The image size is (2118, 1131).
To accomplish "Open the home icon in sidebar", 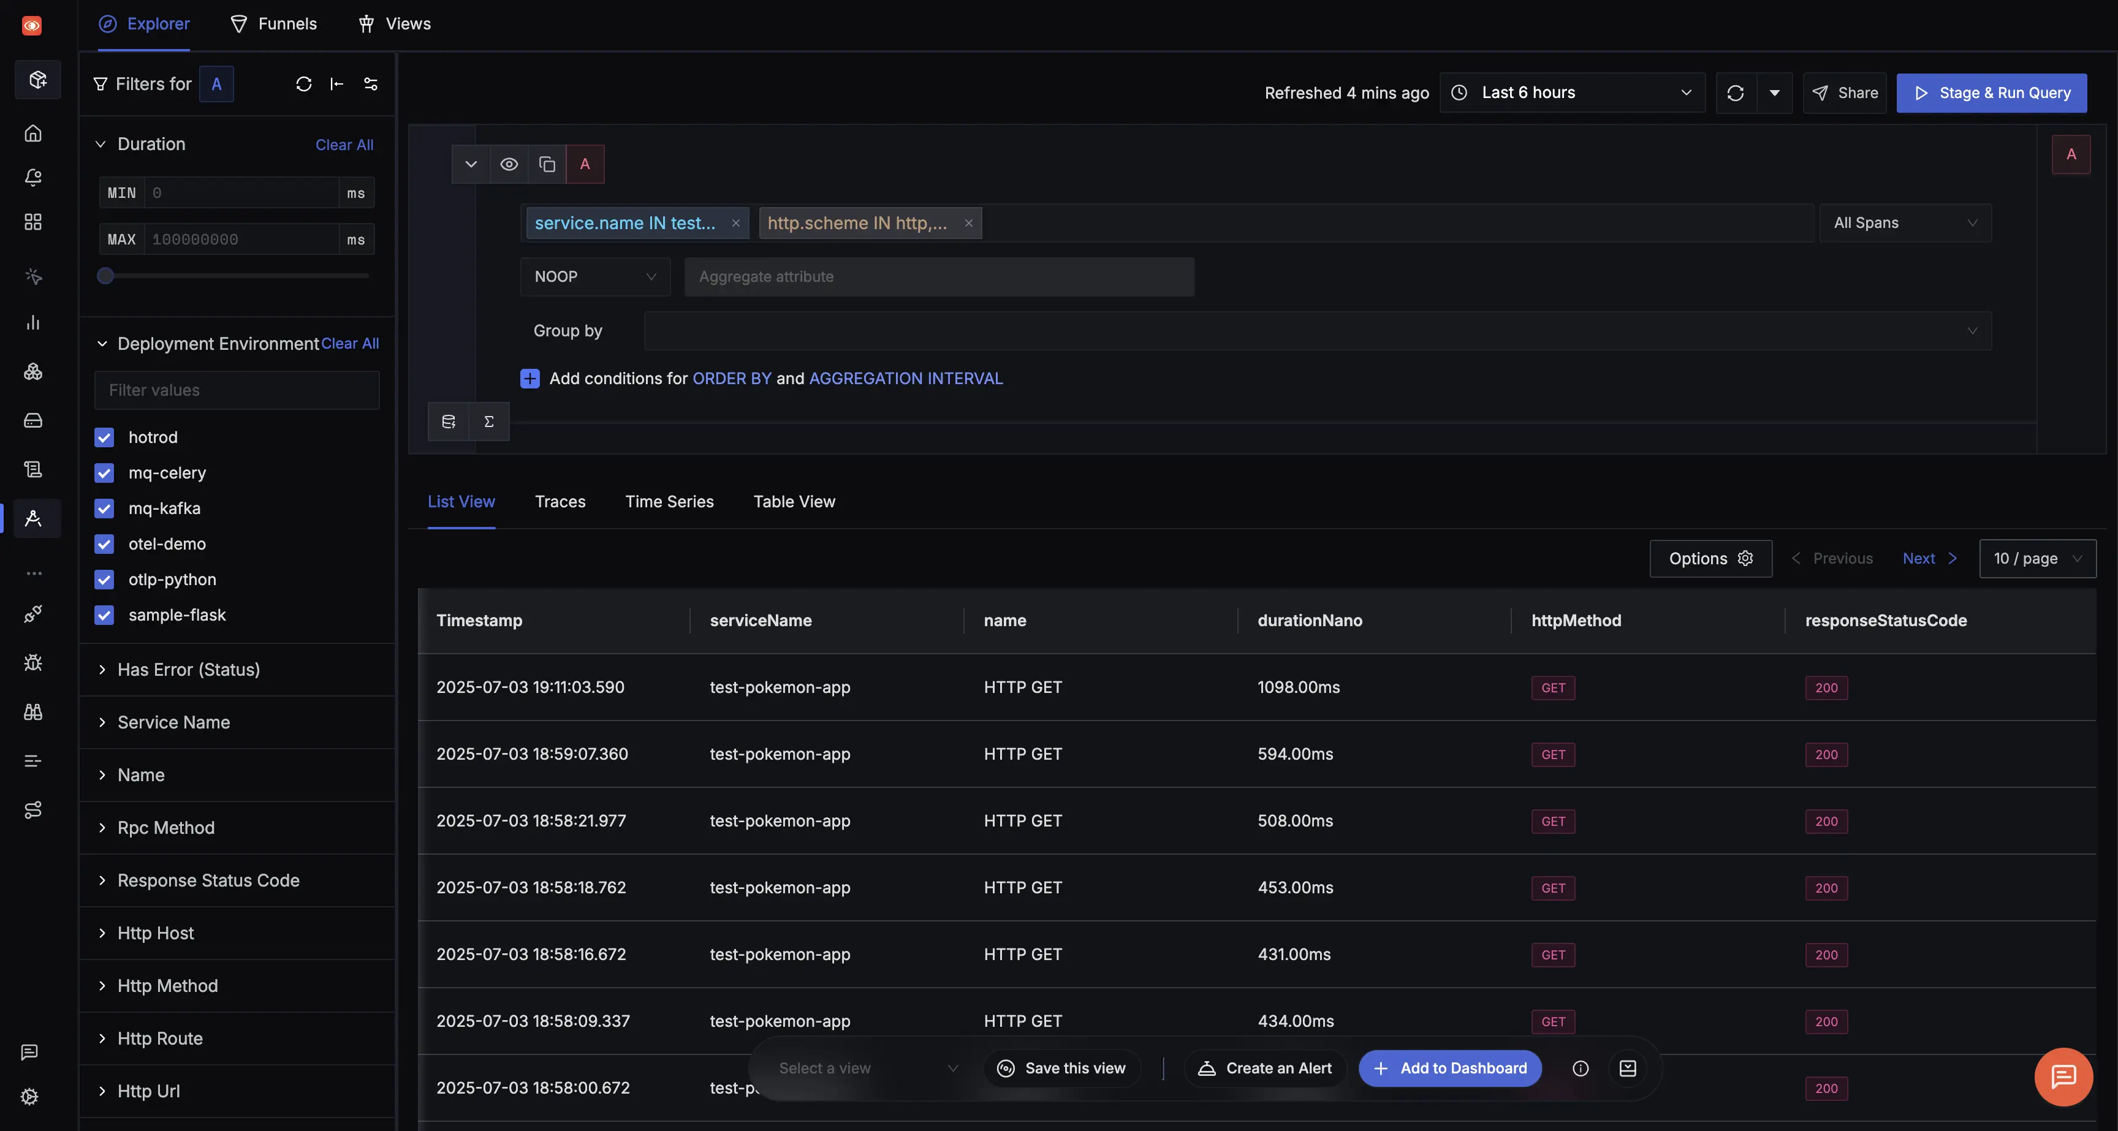I will 33,133.
